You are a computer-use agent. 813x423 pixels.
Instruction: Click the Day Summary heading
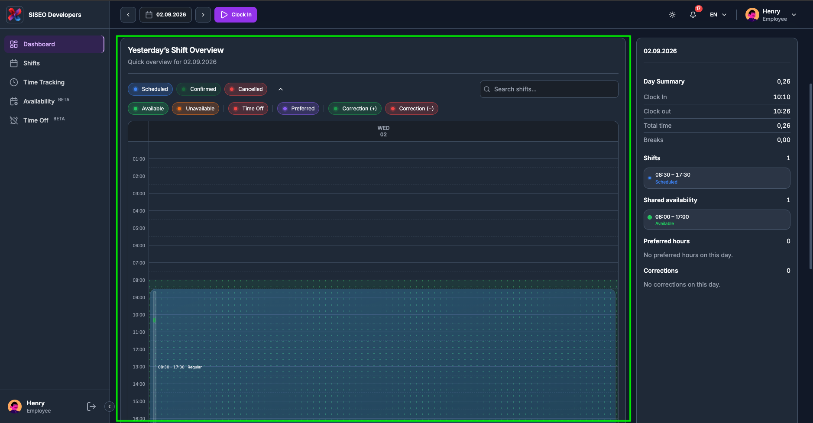pos(664,81)
